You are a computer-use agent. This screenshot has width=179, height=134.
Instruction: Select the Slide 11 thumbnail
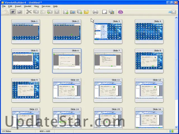108,90
